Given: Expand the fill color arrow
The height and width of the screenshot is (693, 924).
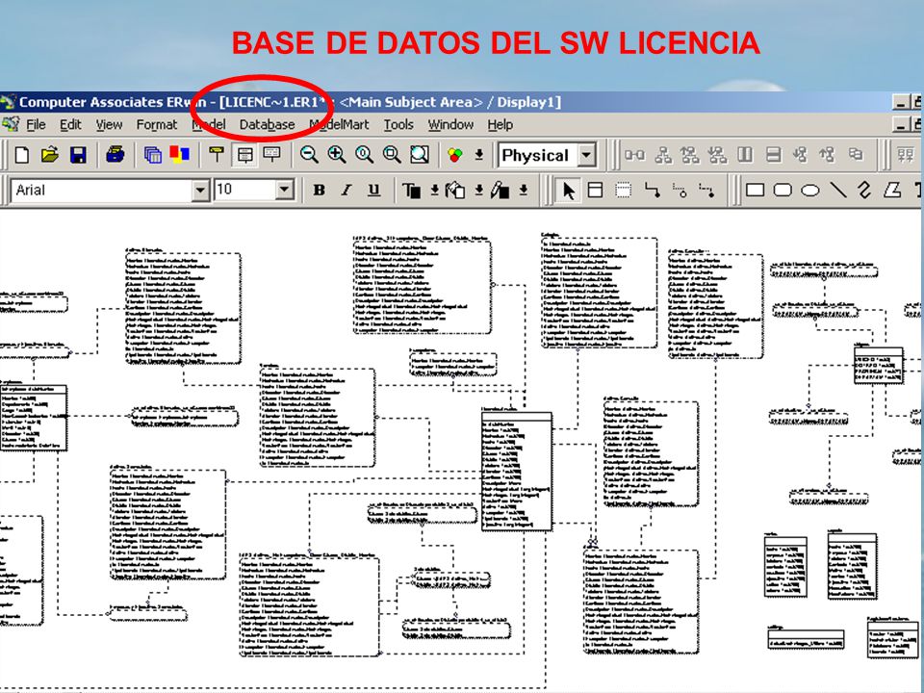Looking at the screenshot, I should (479, 190).
